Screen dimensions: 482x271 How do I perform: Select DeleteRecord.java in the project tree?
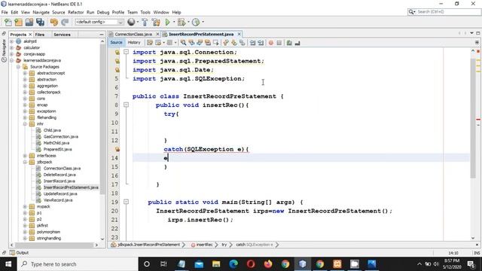tap(59, 175)
